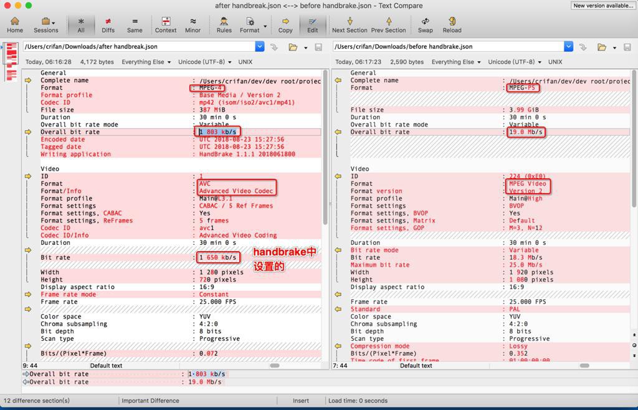638x410 pixels.
Task: Swap the left and right sides
Action: [425, 25]
